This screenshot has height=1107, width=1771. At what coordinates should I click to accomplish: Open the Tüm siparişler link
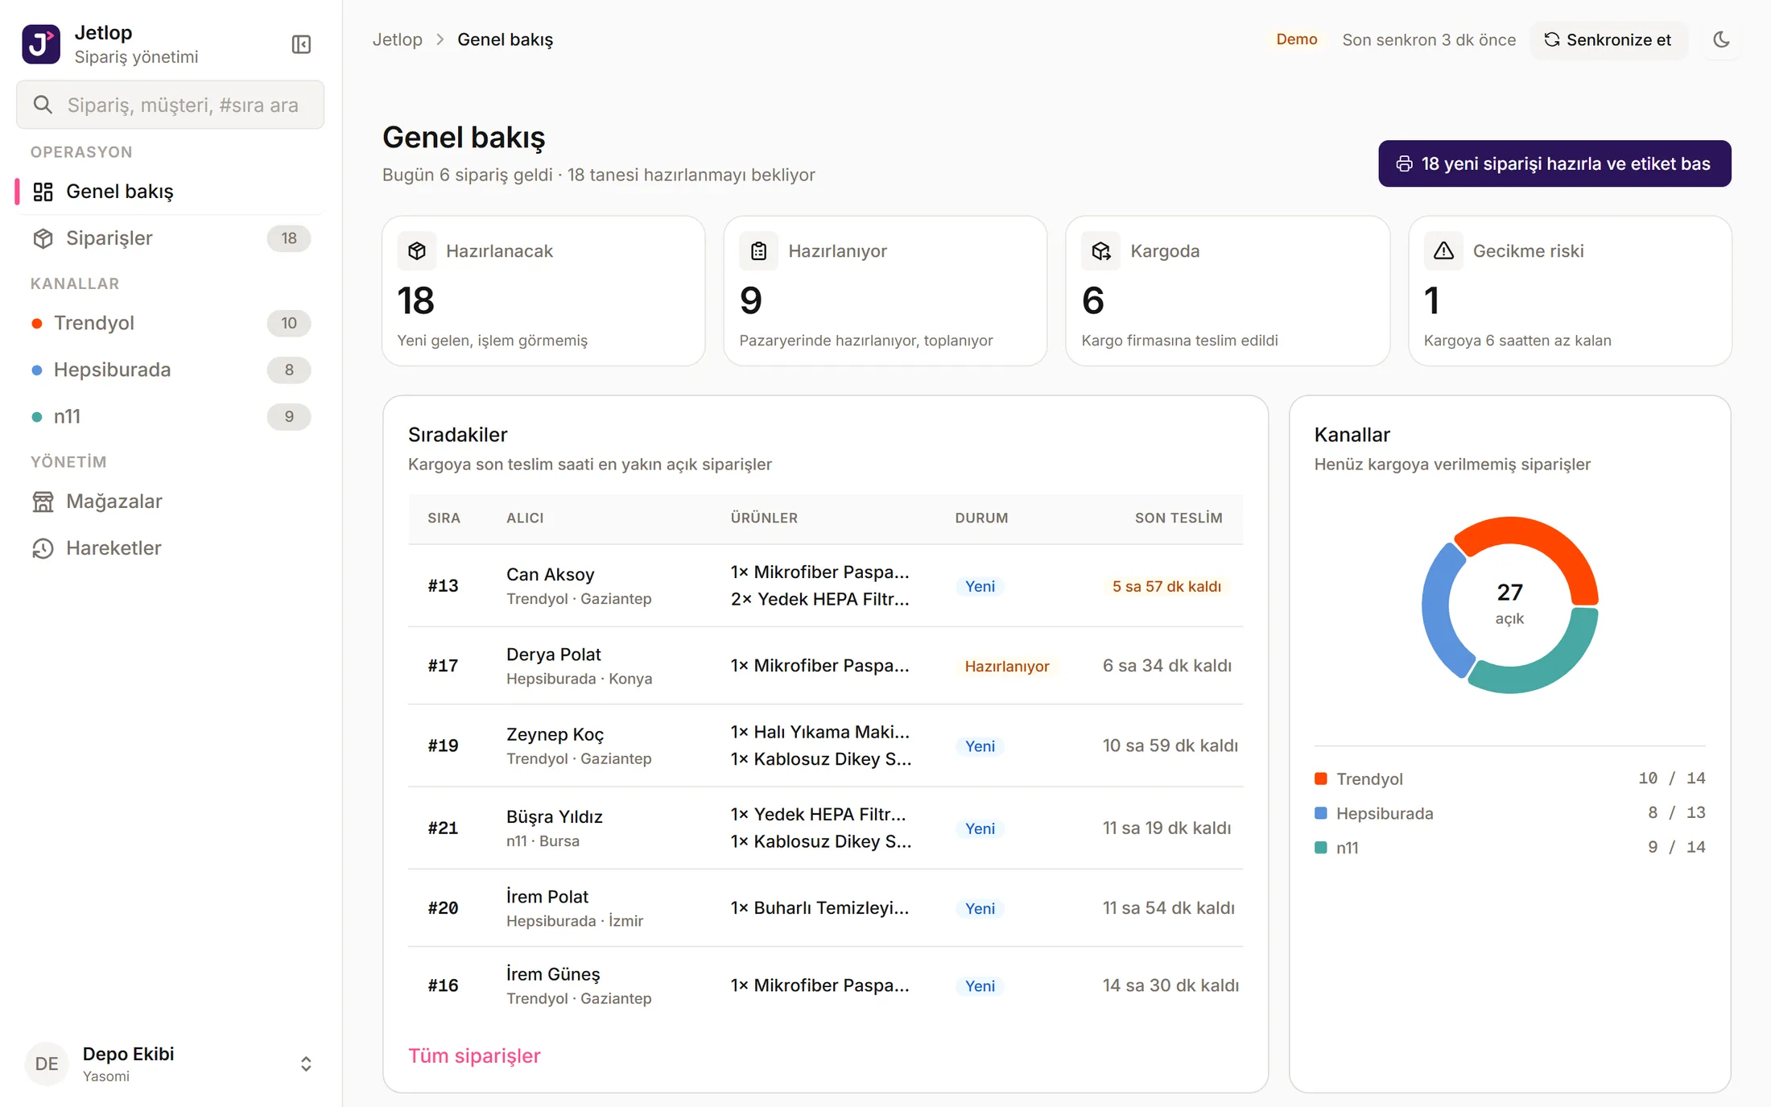tap(474, 1055)
